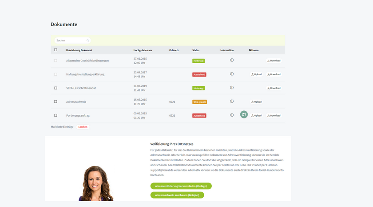Click Ausstehend status of Portierungsauftrag
This screenshot has width=373, height=207.
pyautogui.click(x=199, y=116)
